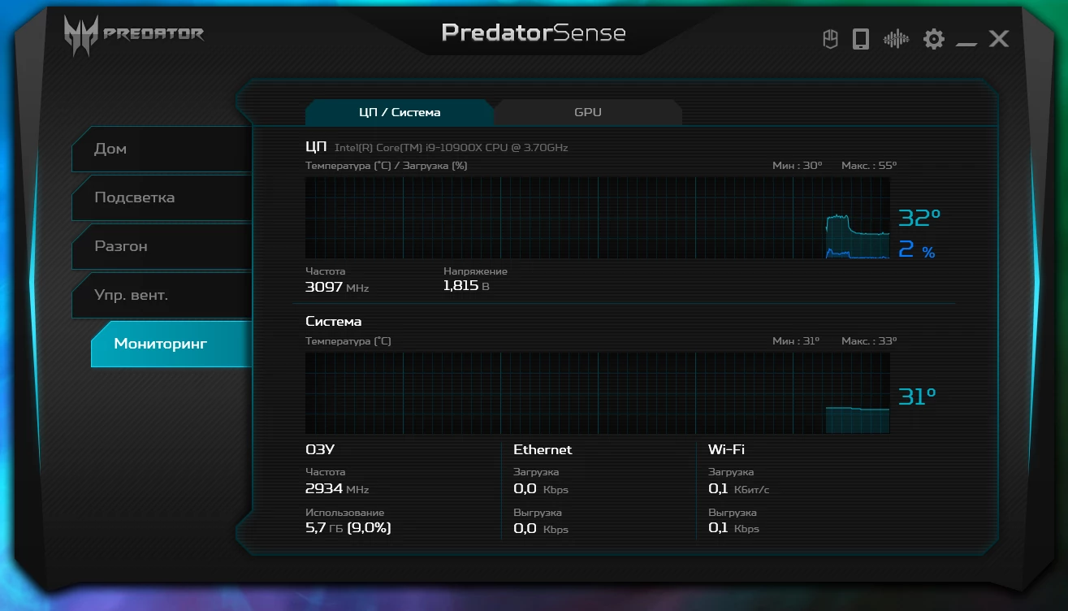Click the CPU load reading 2 %
1068x611 pixels.
pos(917,250)
